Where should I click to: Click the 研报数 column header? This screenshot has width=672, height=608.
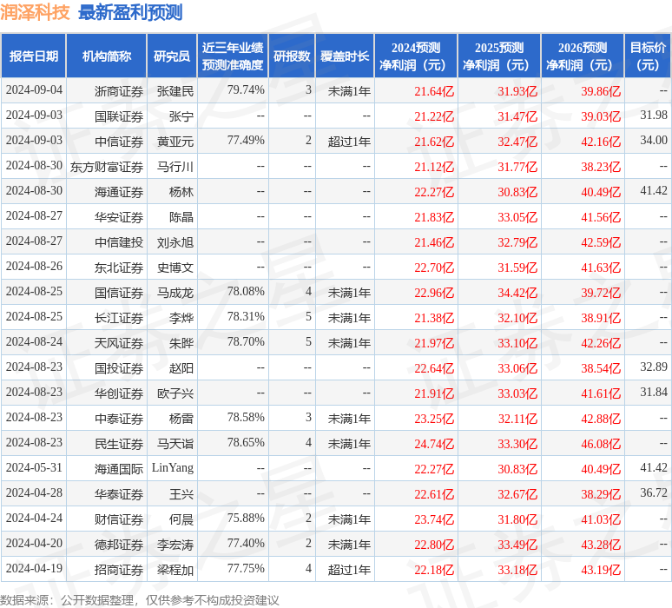point(292,56)
